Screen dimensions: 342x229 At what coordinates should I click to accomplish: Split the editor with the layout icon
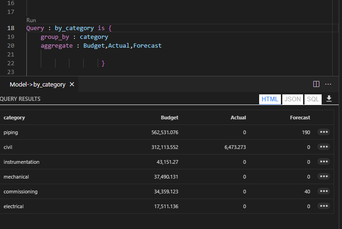pyautogui.click(x=317, y=84)
